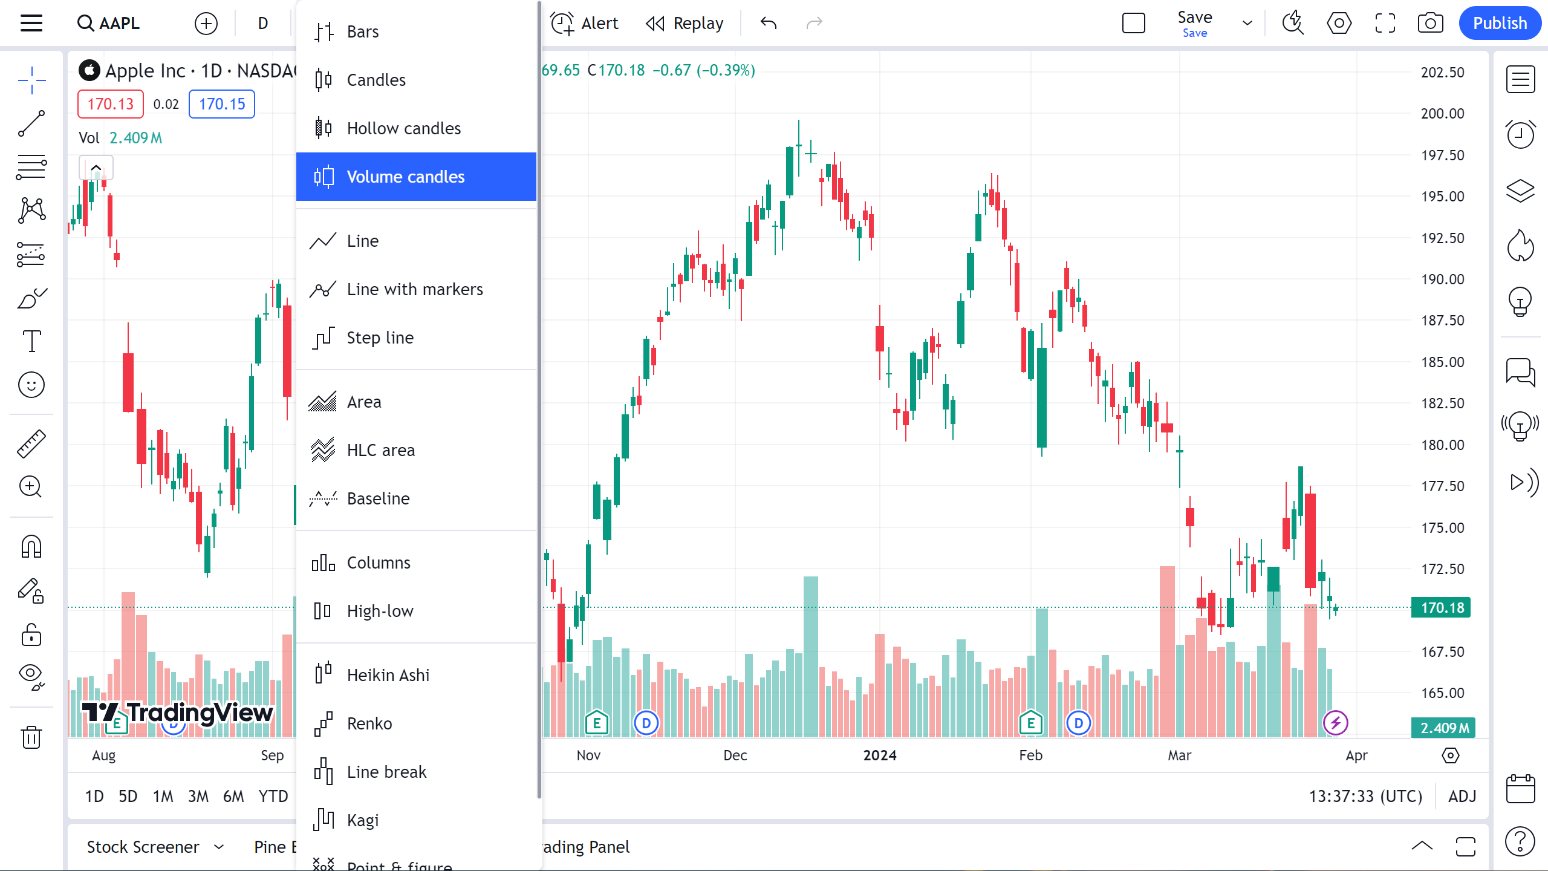Click the ruler measure tool
This screenshot has height=871, width=1548.
point(31,443)
